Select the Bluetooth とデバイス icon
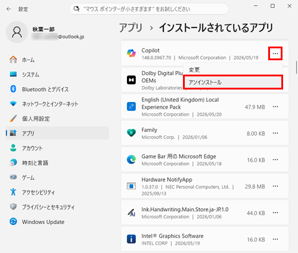Image resolution: width=298 pixels, height=253 pixels. pos(13,89)
